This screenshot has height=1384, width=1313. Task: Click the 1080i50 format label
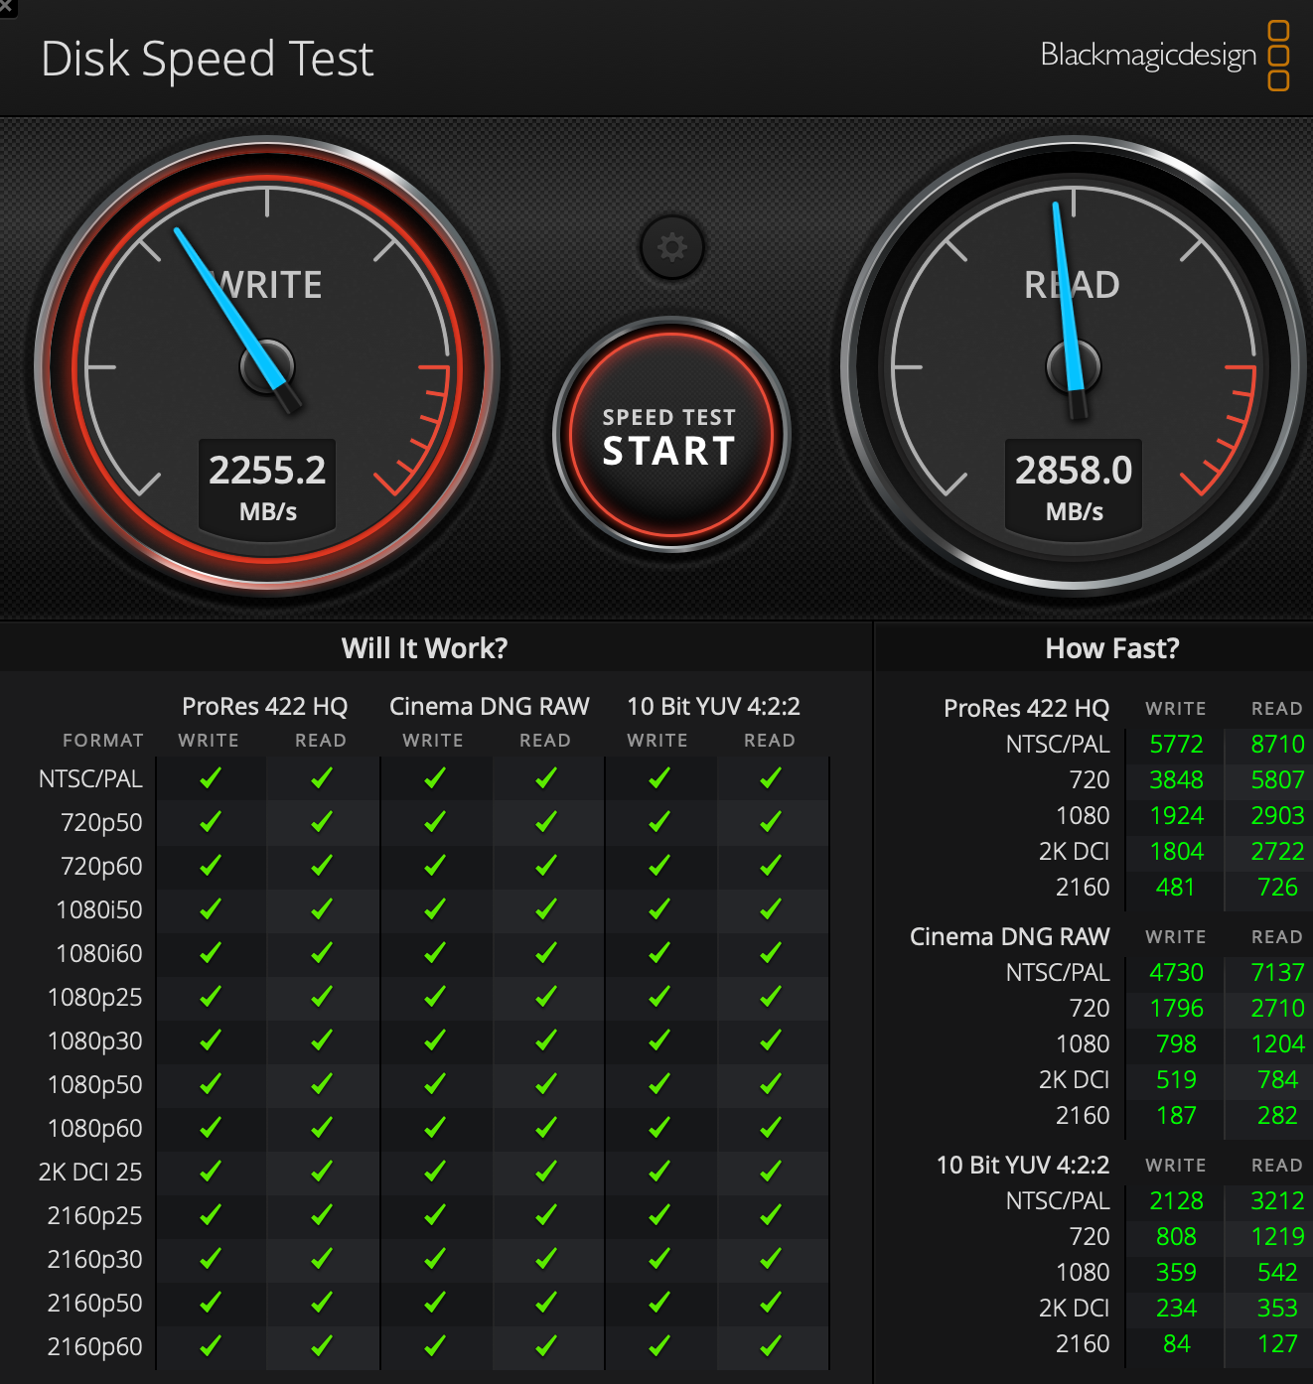click(x=99, y=910)
